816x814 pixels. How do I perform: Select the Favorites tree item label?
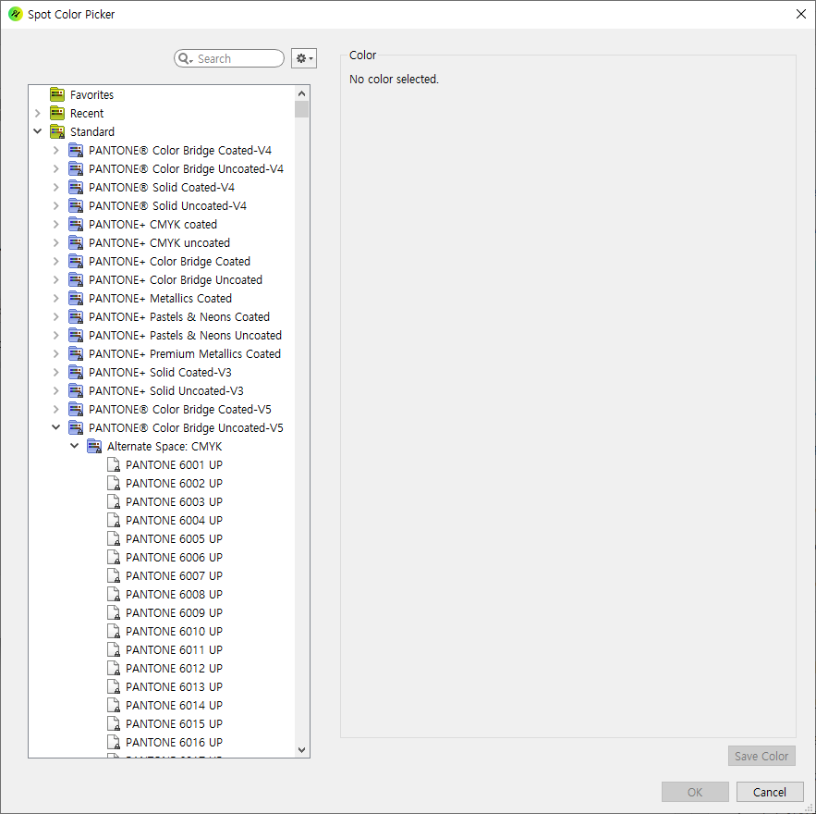[x=91, y=94]
